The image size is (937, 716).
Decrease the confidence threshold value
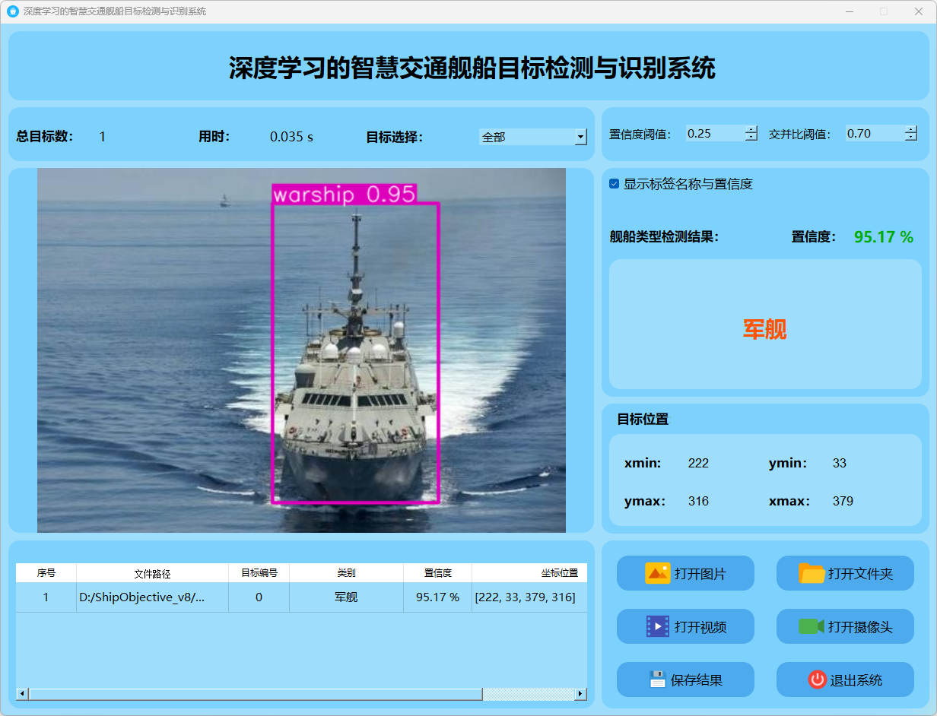click(751, 138)
